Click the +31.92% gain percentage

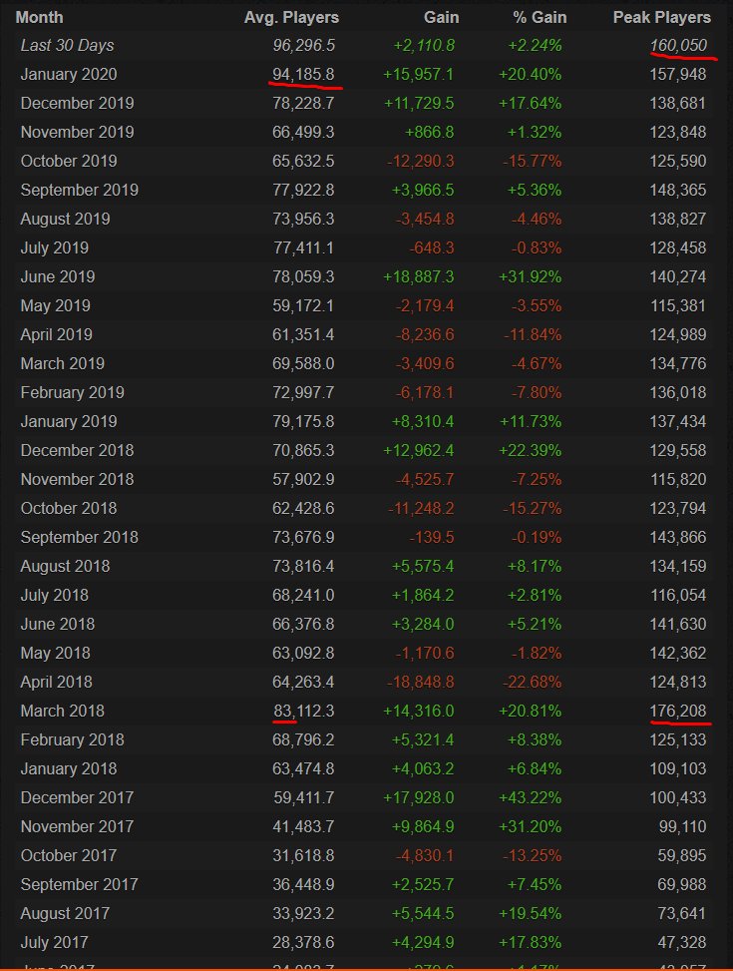[x=530, y=276]
